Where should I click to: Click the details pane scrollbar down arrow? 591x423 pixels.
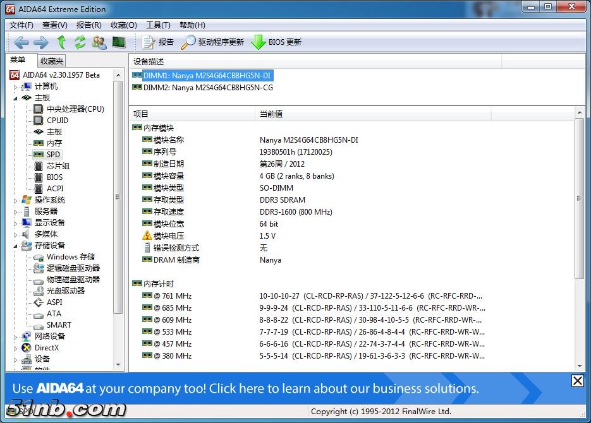click(580, 366)
